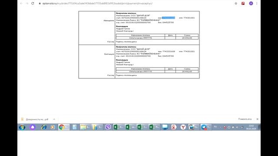Image resolution: width=278 pixels, height=156 pixels.
Task: Open blue document taskbar icon
Action: tap(74, 127)
